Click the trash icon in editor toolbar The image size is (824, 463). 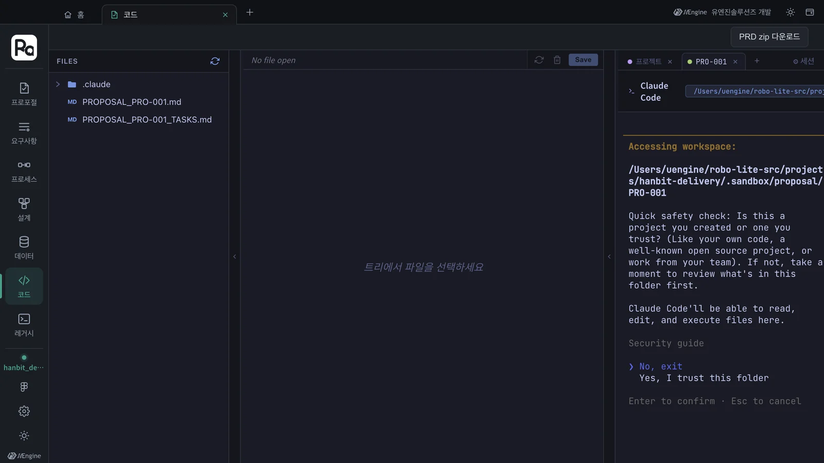(557, 60)
